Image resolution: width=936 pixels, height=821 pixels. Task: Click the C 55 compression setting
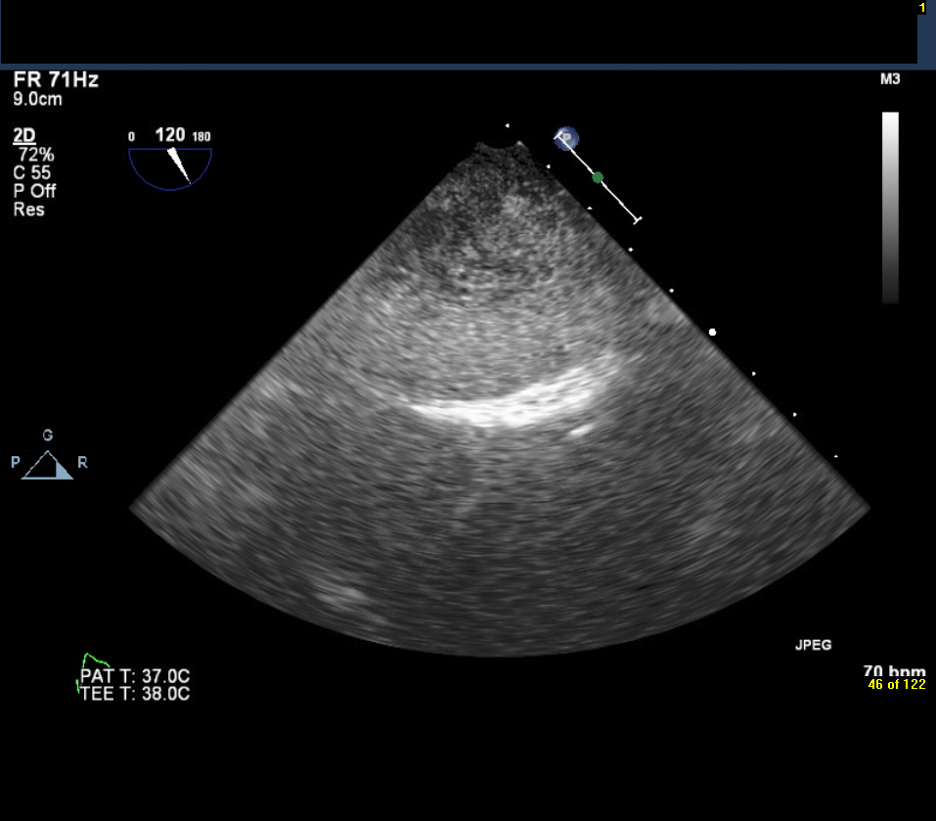33,173
